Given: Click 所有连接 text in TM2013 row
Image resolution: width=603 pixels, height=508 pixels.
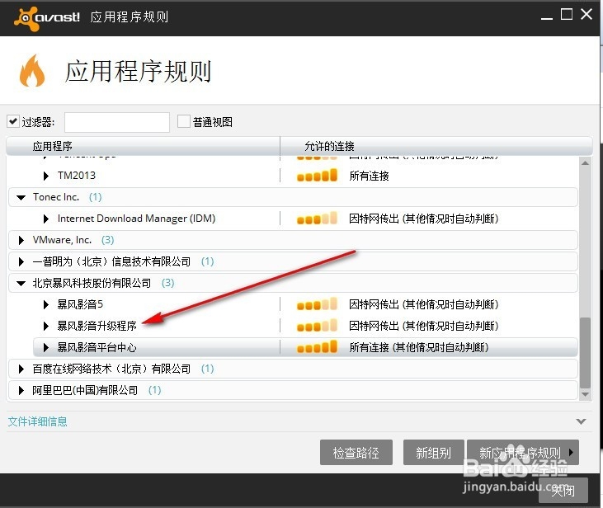Looking at the screenshot, I should point(370,176).
